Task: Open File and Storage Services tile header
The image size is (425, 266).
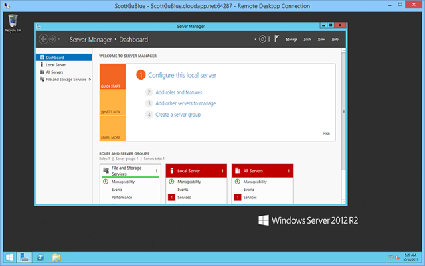Action: [130, 171]
